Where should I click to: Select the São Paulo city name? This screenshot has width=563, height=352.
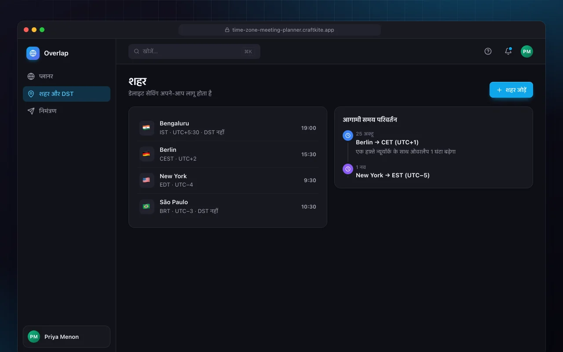[174, 202]
